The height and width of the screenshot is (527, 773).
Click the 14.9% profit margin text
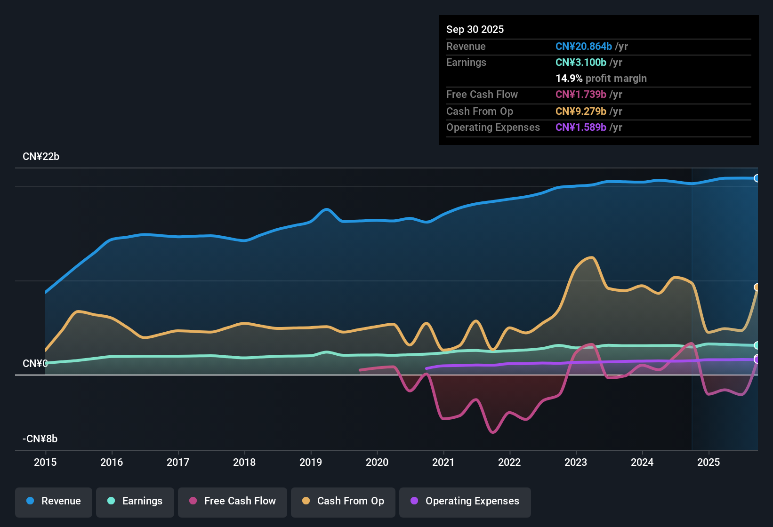(601, 78)
